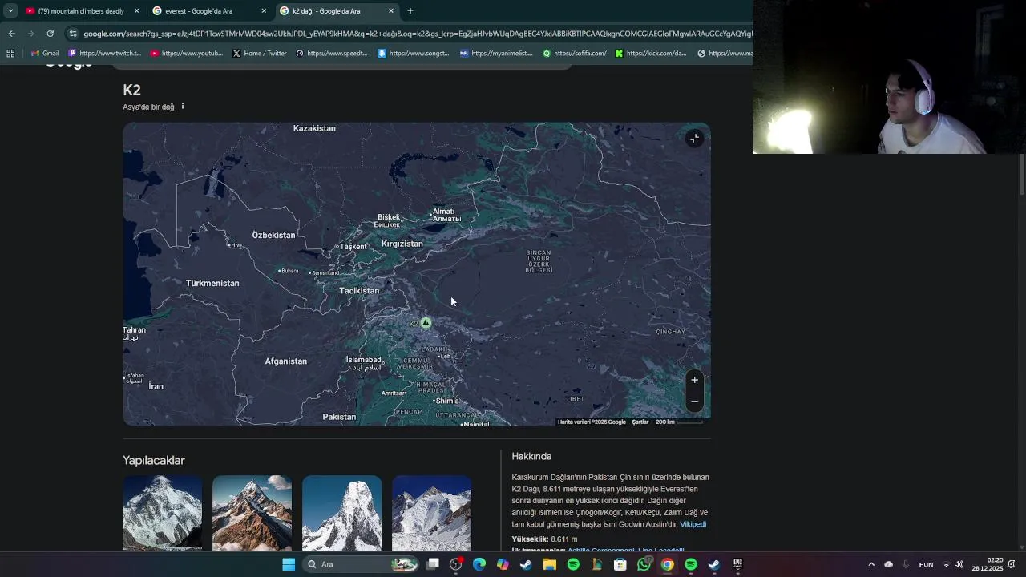Click the Kırgızistan label on the map
This screenshot has height=577, width=1026.
(402, 244)
